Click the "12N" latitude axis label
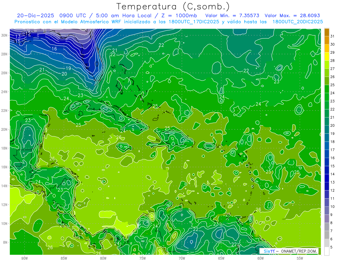Viewport: 340px width, 262px height. coord(5,205)
